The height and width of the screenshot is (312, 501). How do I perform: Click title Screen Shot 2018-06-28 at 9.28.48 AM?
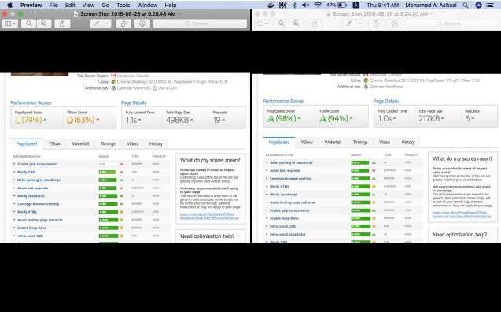(127, 13)
